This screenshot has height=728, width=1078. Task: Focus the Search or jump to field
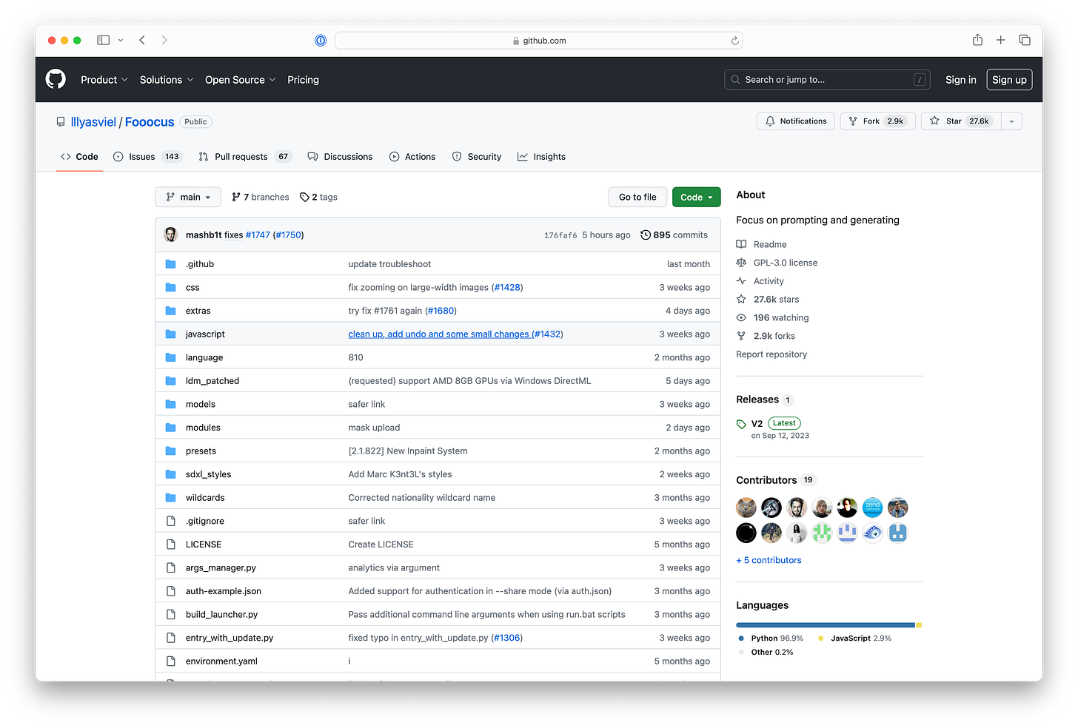(x=828, y=80)
